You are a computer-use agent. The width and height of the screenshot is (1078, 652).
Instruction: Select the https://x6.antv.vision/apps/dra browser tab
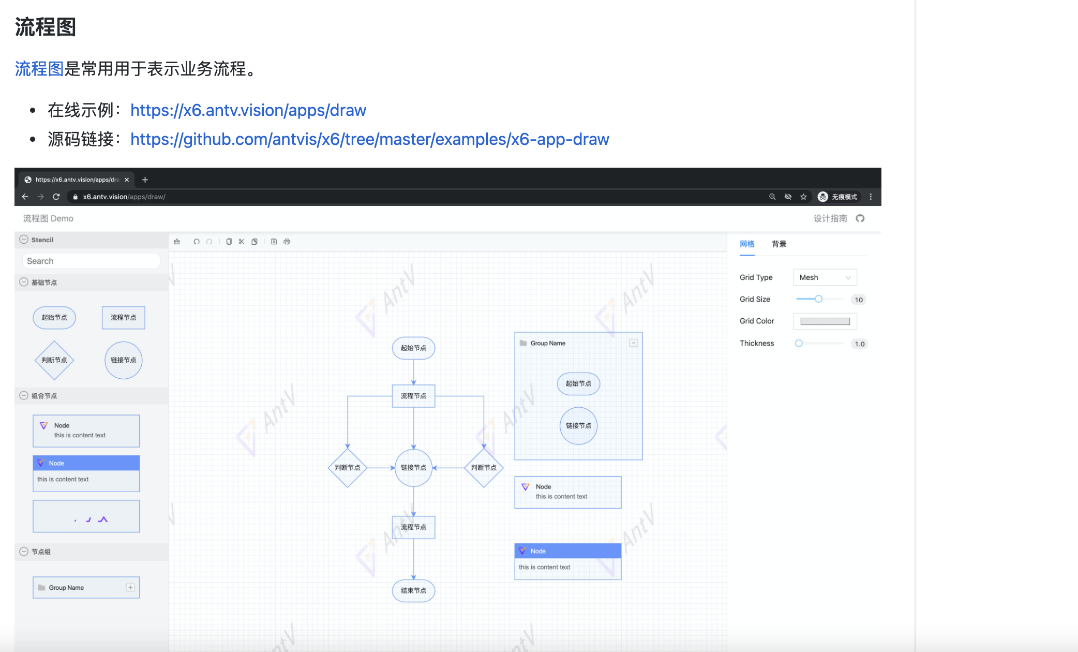(x=77, y=180)
